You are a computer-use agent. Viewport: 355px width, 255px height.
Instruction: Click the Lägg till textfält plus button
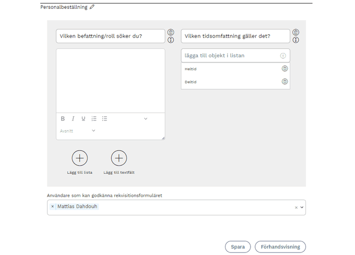[119, 158]
